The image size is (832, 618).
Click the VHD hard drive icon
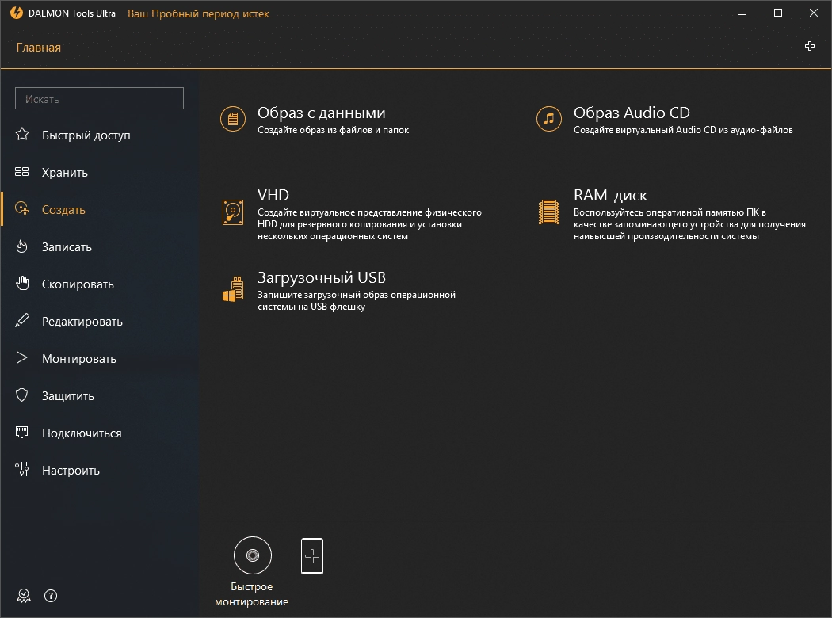coord(233,212)
